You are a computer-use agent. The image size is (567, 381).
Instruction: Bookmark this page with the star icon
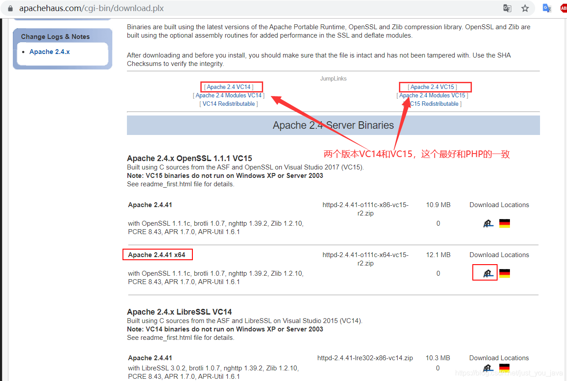(525, 8)
